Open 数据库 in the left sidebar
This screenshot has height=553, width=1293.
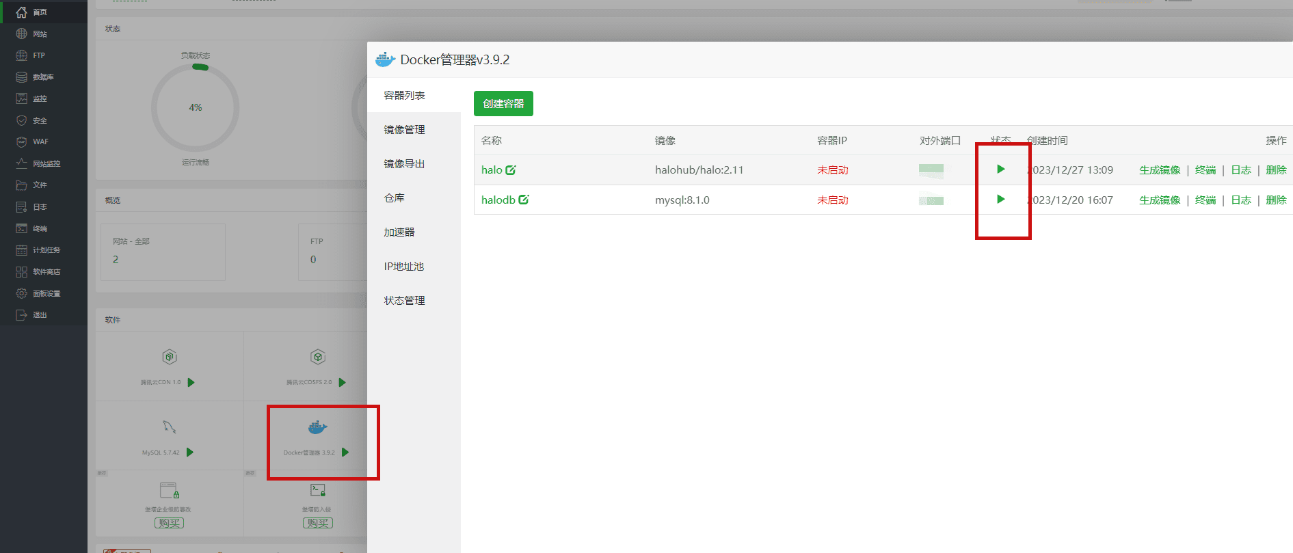click(x=42, y=77)
